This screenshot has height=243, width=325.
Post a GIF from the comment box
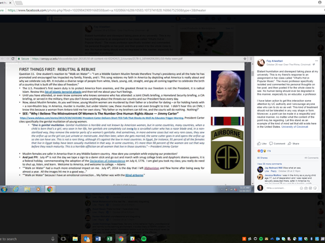click(311, 188)
